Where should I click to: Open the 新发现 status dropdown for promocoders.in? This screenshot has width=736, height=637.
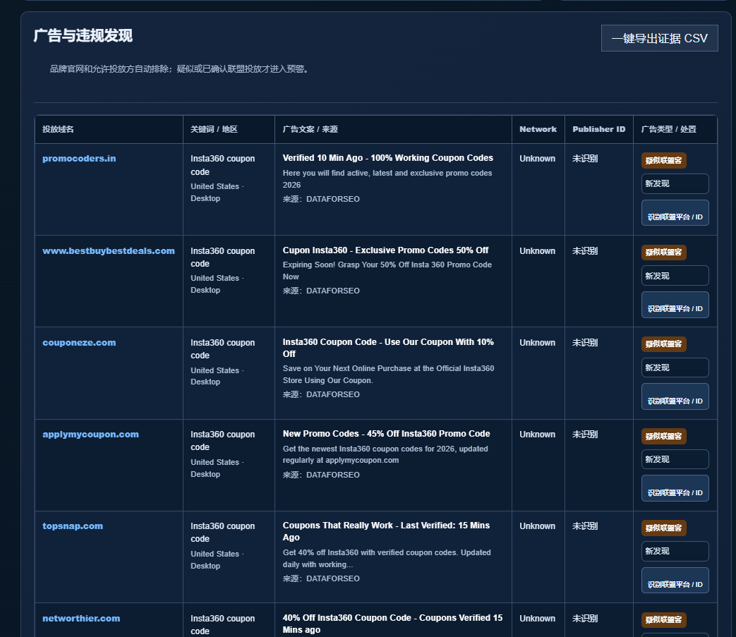click(675, 183)
